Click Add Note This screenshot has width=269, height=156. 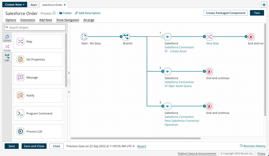46,20
